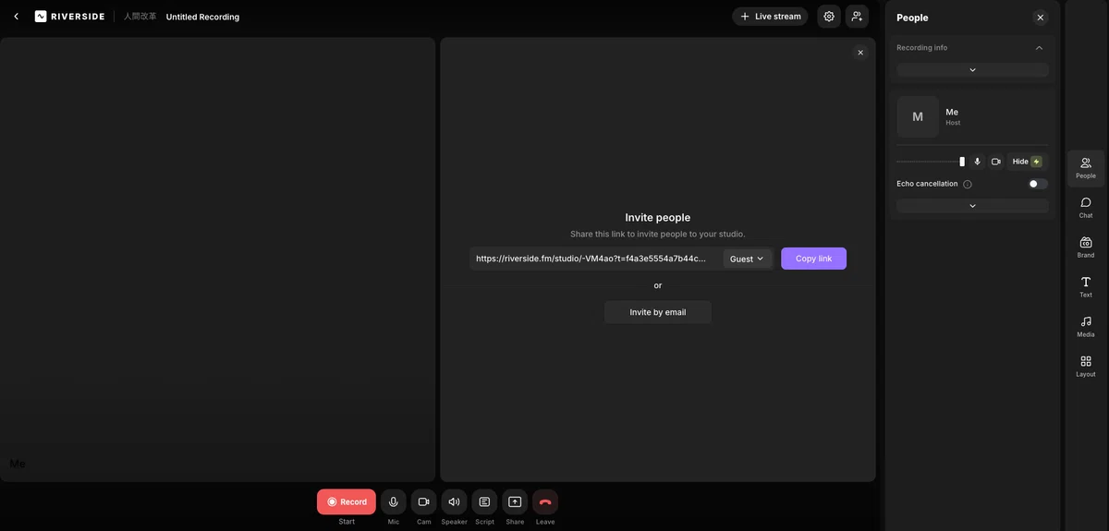Open the Brand sidebar tab
Viewport: 1109px width, 531px height.
pos(1086,247)
